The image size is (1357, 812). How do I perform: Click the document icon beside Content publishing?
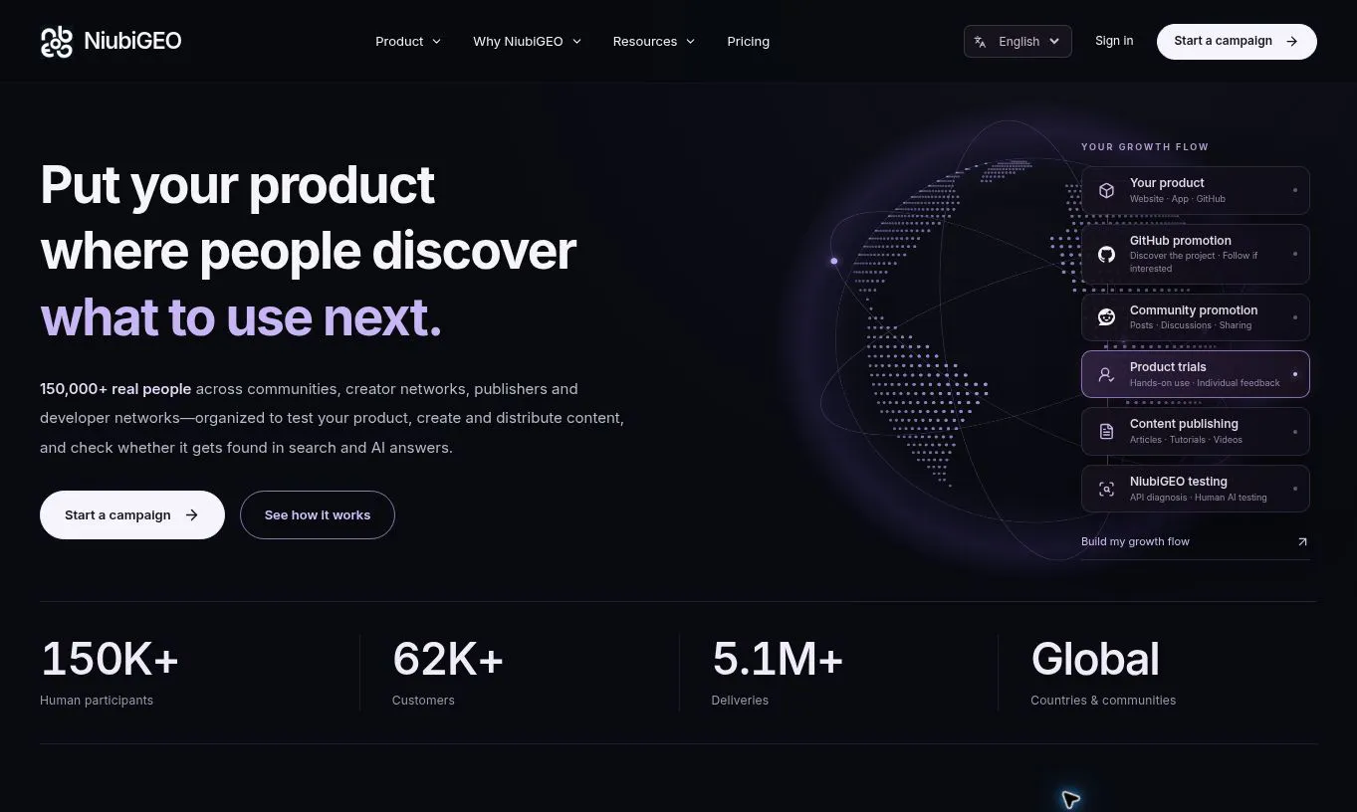pyautogui.click(x=1106, y=431)
